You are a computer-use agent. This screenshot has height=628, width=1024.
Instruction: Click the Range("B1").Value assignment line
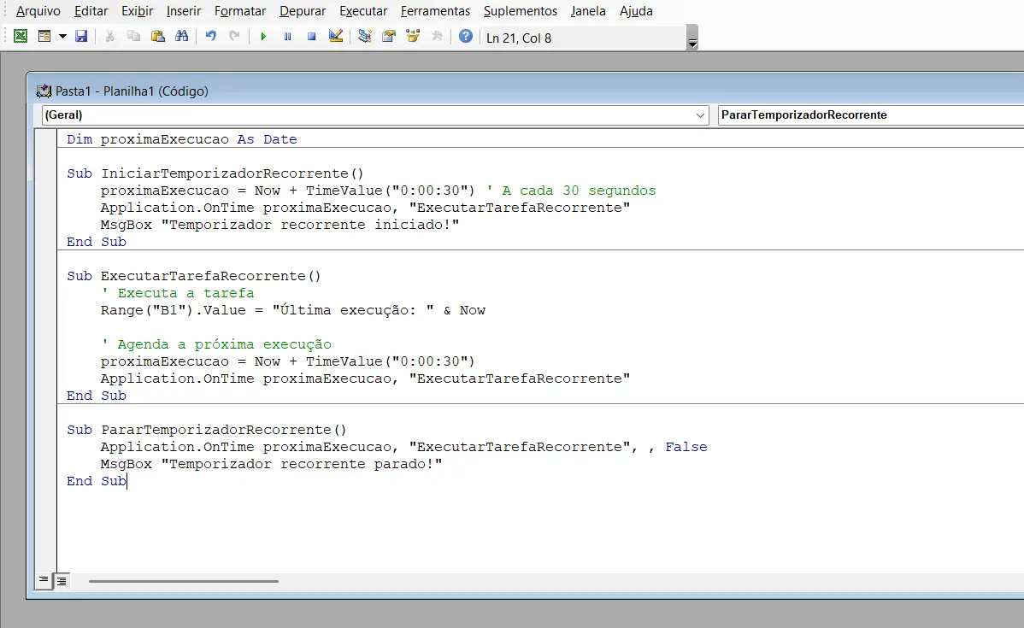tap(292, 310)
